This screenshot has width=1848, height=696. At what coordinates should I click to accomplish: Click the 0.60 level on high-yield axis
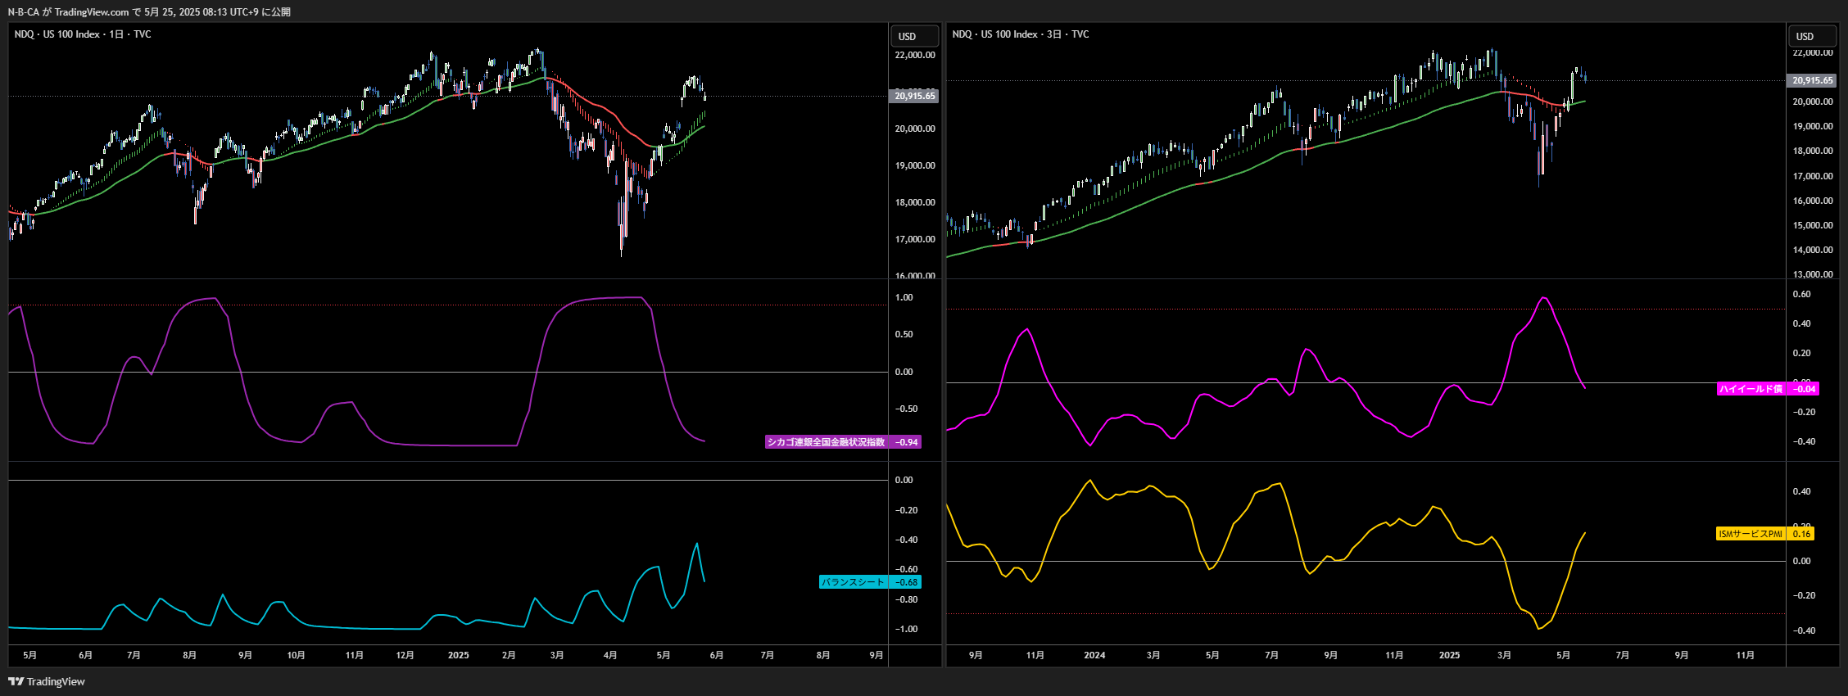pyautogui.click(x=1802, y=294)
